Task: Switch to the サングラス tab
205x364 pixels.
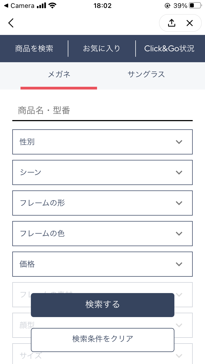Action: pyautogui.click(x=146, y=74)
